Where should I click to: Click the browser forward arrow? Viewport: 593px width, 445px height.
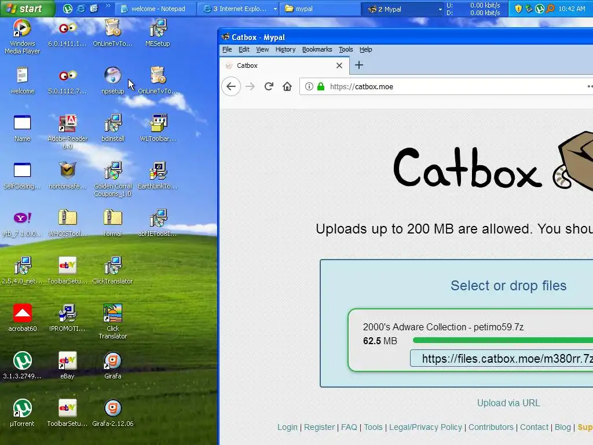(x=250, y=86)
